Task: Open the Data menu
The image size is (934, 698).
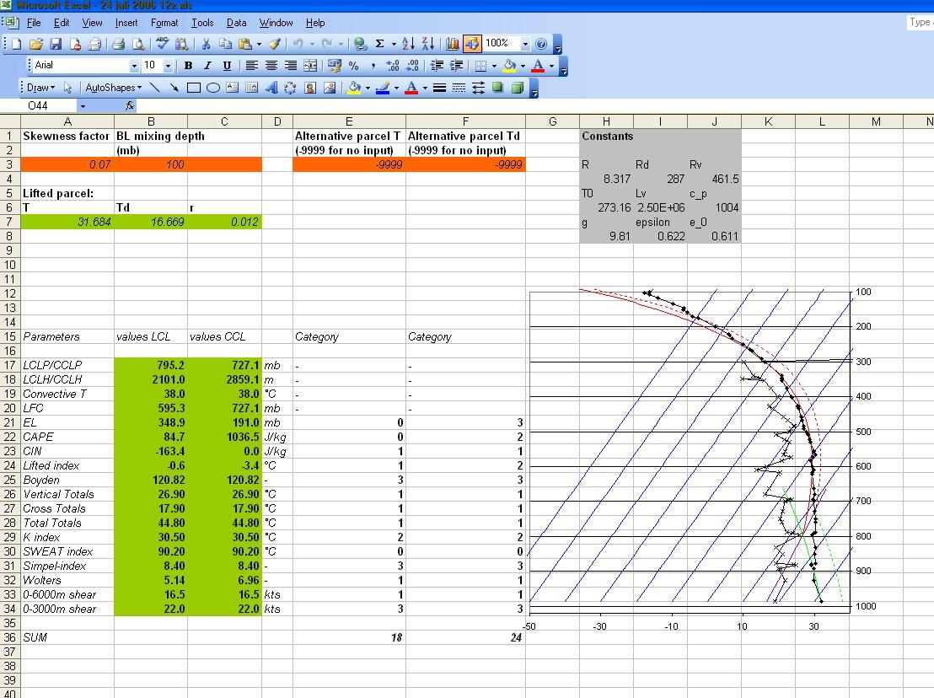Action: (x=237, y=23)
